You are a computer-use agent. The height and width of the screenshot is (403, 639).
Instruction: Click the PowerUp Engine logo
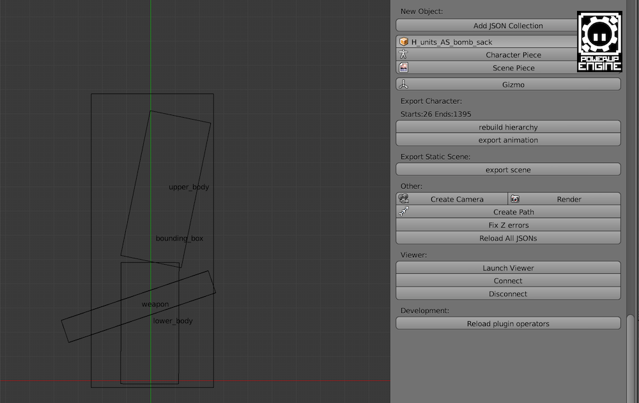(x=599, y=42)
